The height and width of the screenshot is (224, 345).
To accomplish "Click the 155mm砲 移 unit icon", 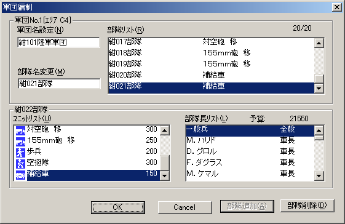I will 20,142.
